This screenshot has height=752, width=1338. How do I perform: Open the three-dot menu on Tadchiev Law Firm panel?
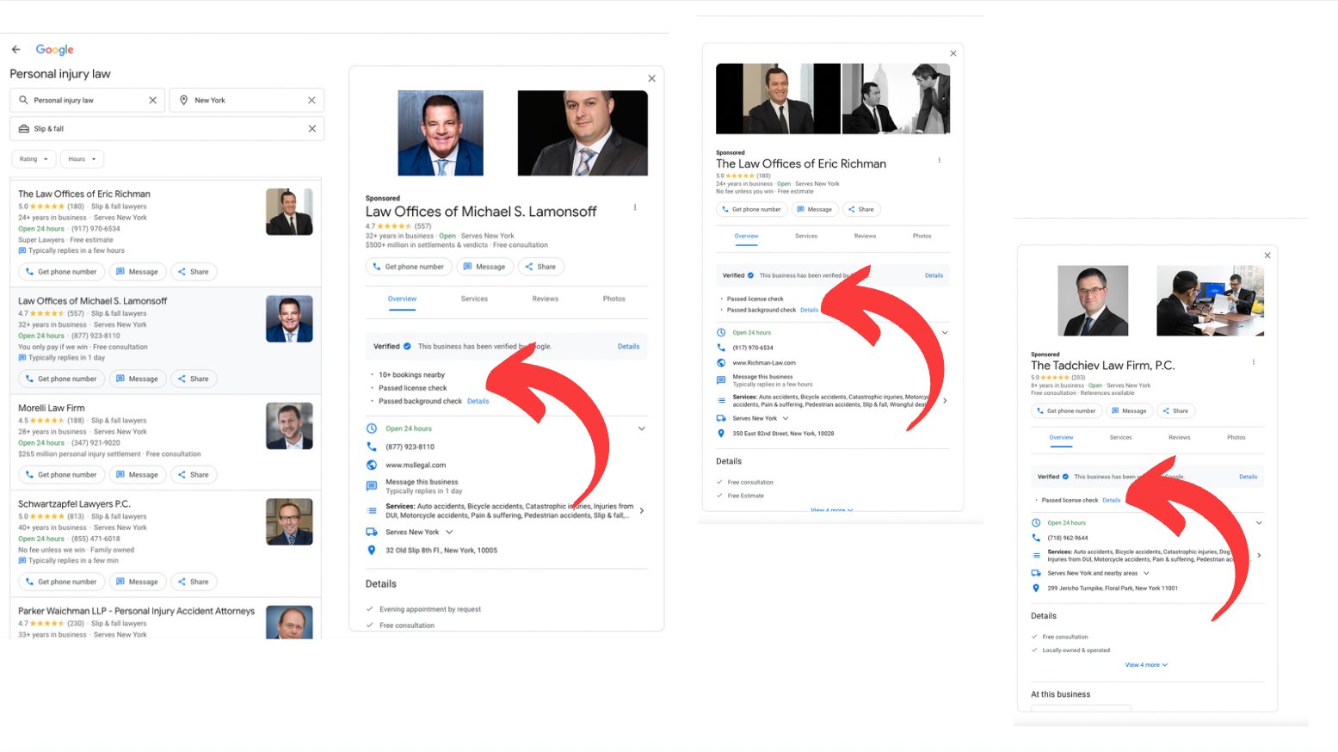(1254, 362)
